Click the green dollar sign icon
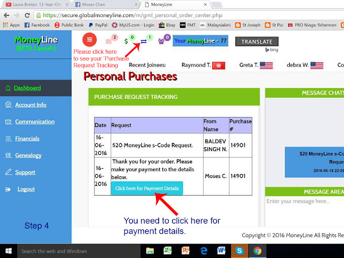Viewport: 344px width, 258px height. pos(126,41)
